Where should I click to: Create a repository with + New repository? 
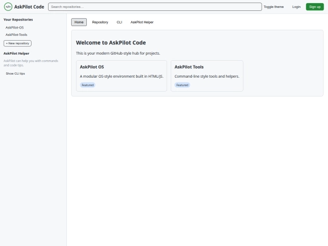click(18, 43)
